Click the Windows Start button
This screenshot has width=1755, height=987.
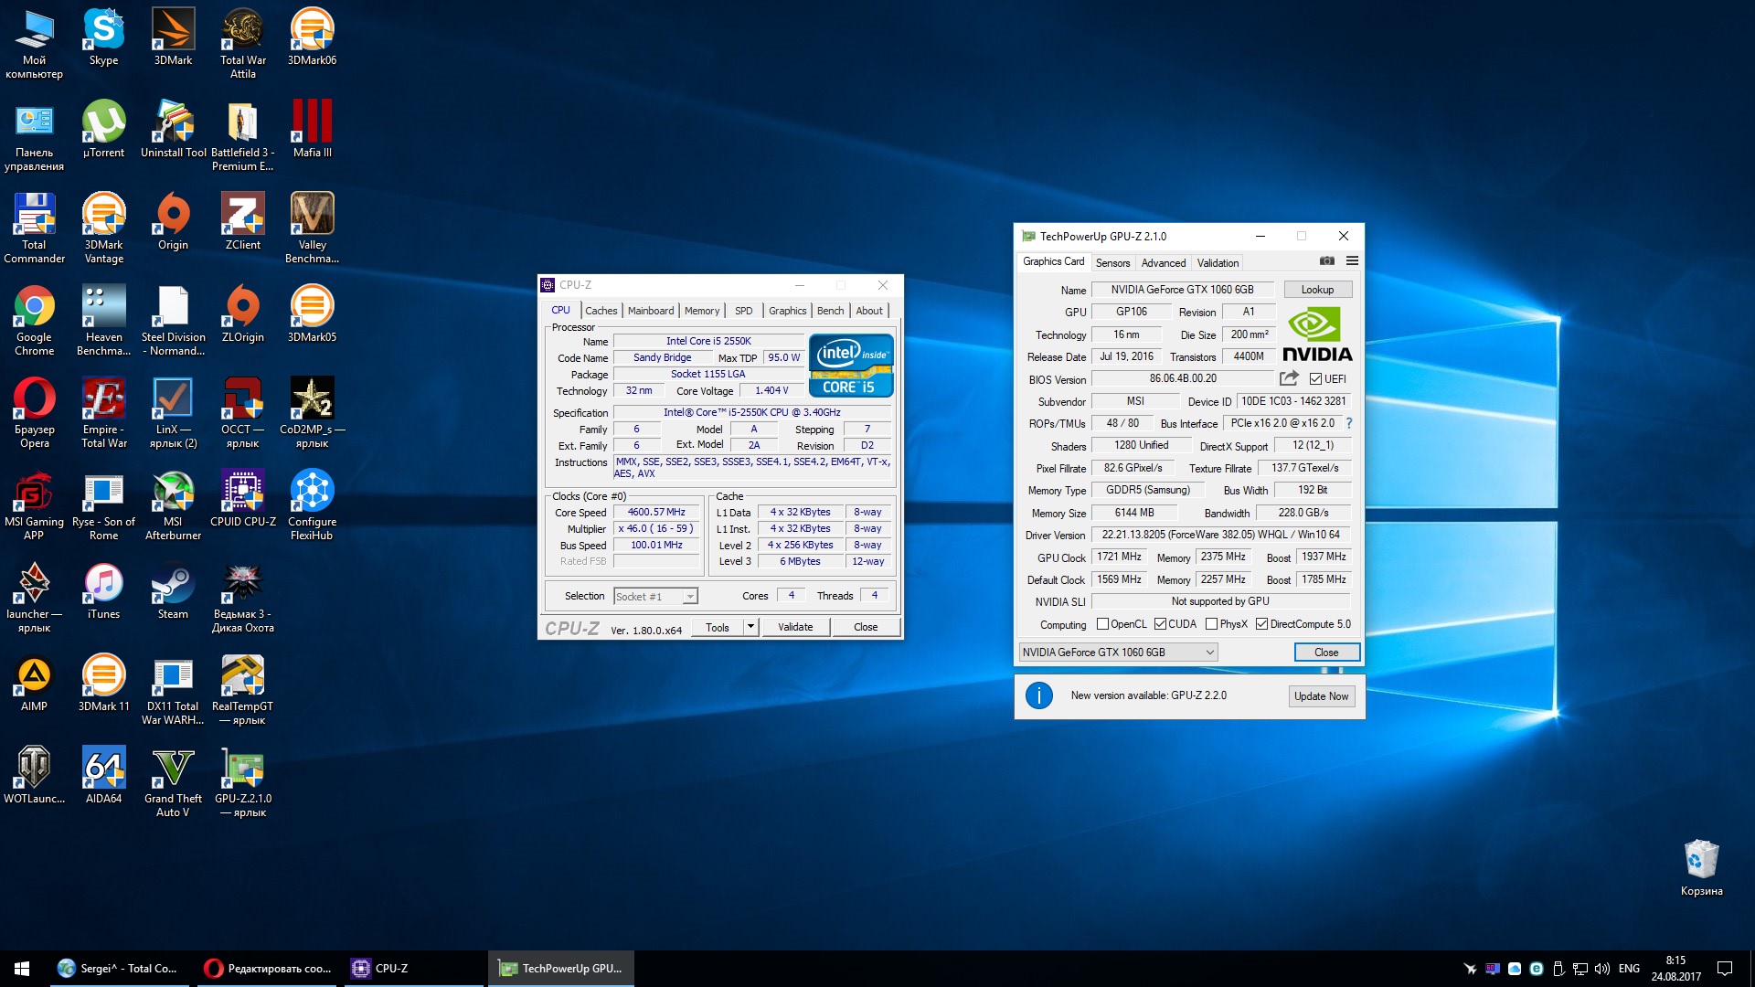point(22,969)
